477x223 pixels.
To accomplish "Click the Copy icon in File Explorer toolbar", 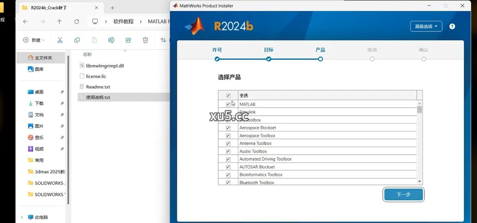I will [77, 40].
